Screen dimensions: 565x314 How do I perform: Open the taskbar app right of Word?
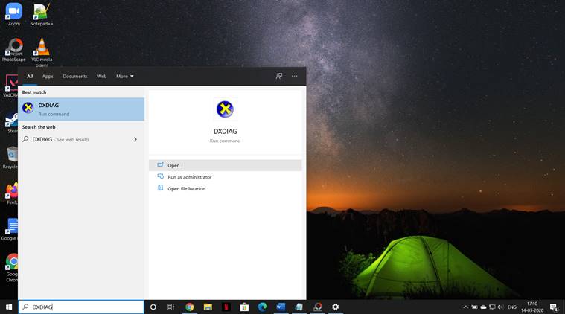point(299,307)
